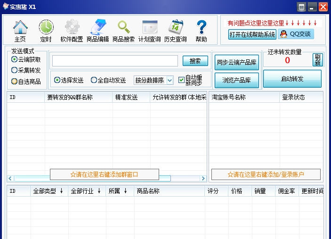Open 历史查询 calendar icon
The image size is (331, 239).
[x=176, y=31]
